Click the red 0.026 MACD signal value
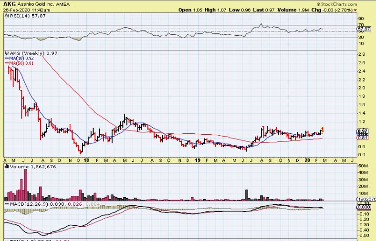Viewport: 376px width, 241px height. click(75, 204)
